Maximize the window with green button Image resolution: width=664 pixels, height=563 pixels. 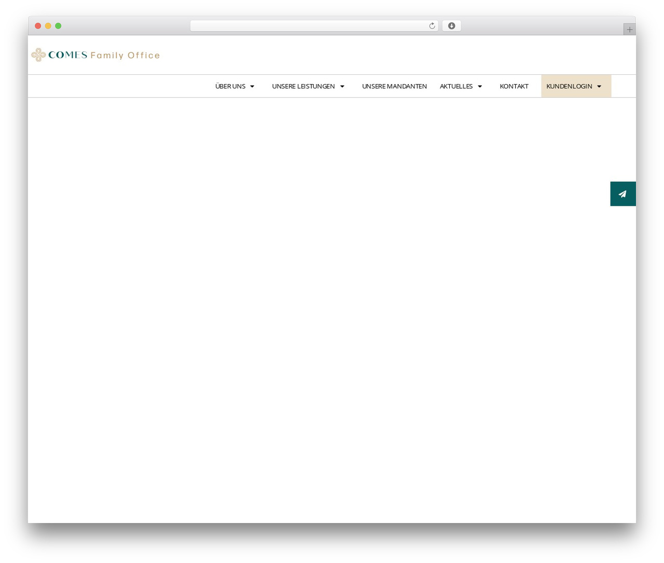[58, 26]
